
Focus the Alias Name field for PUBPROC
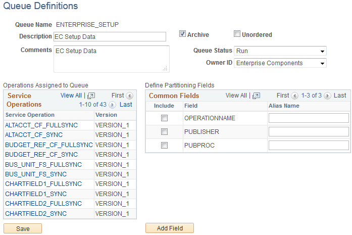[x=309, y=146]
